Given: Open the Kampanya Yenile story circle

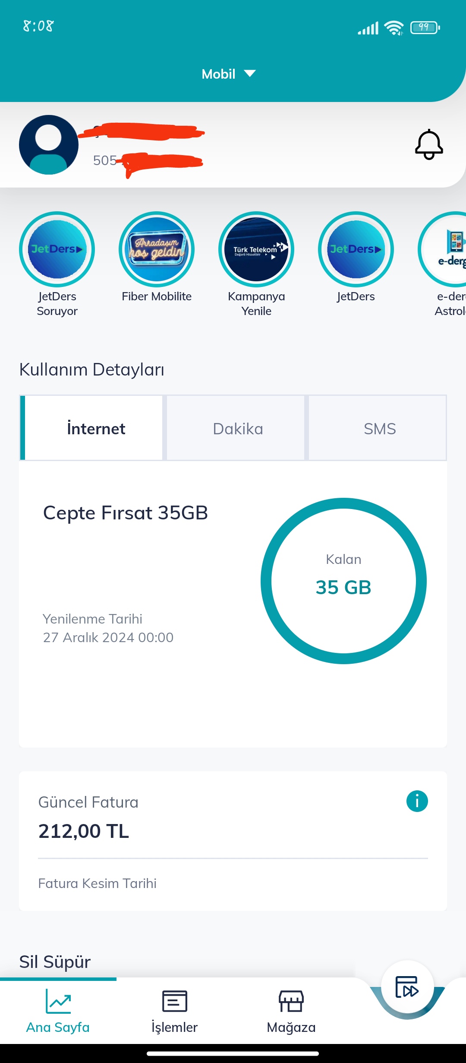Looking at the screenshot, I should point(256,249).
